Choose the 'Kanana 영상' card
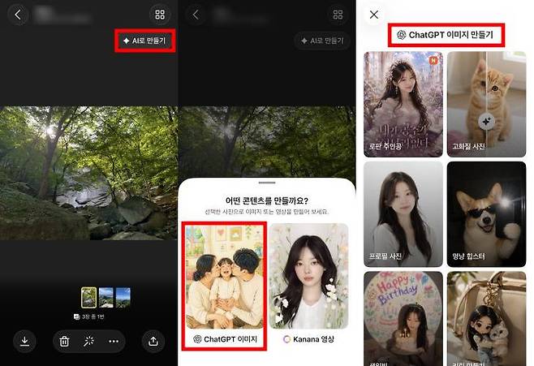Viewport: 534px width, 366px height. click(x=309, y=286)
